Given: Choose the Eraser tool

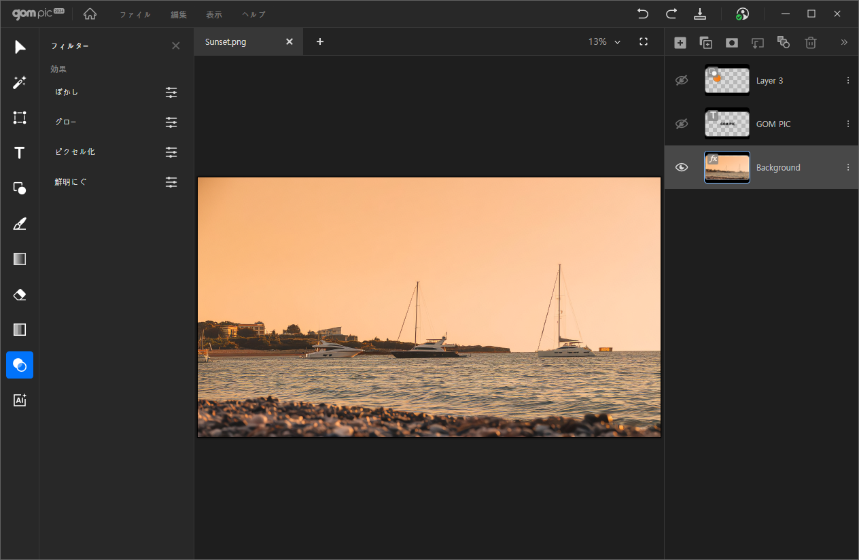Looking at the screenshot, I should point(20,294).
